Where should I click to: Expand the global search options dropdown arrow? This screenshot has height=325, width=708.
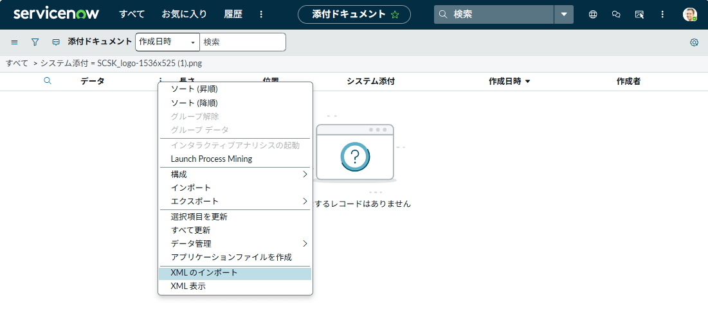(x=564, y=14)
